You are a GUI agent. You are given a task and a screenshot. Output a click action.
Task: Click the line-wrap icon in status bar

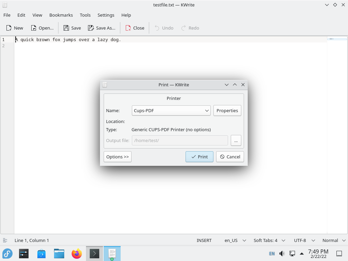point(5,240)
